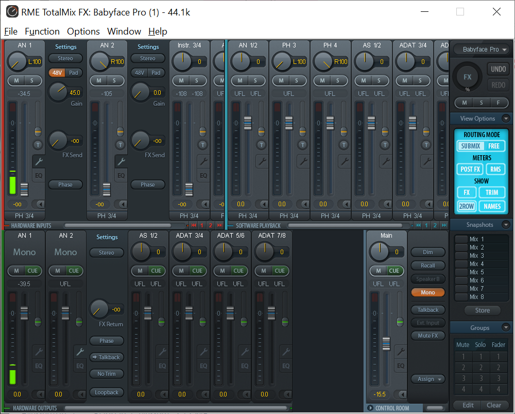Open wrench settings on hardware output ADAT 7/8
515x414 pixels.
pos(286,352)
